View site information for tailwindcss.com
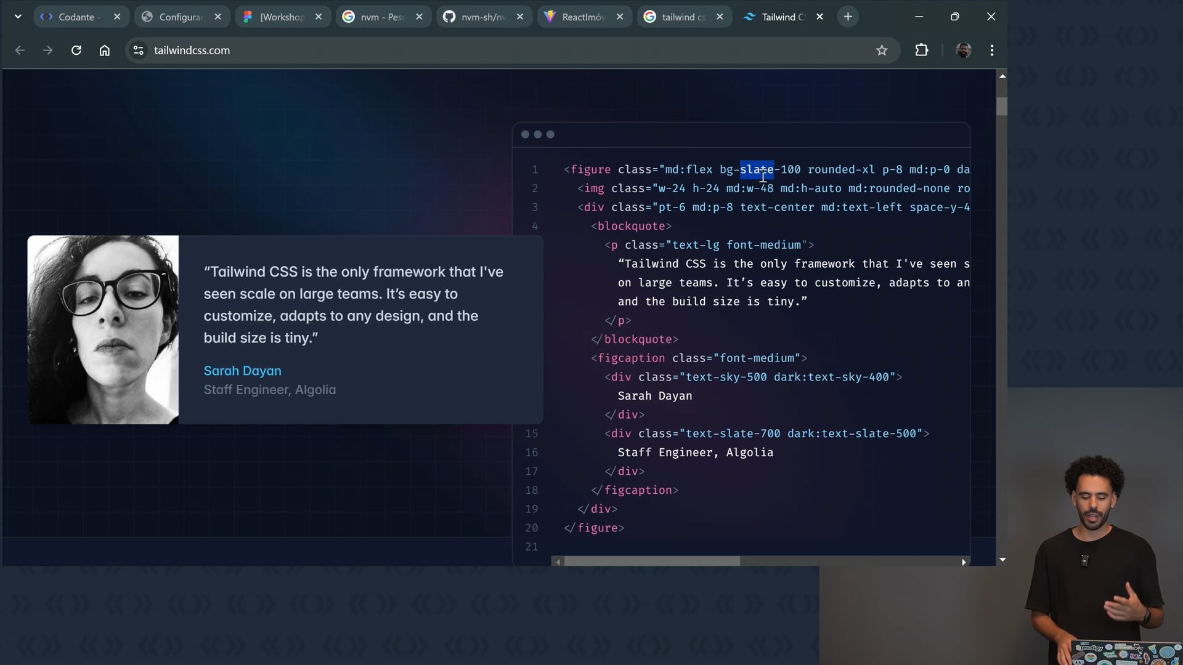The width and height of the screenshot is (1183, 665). 139,50
